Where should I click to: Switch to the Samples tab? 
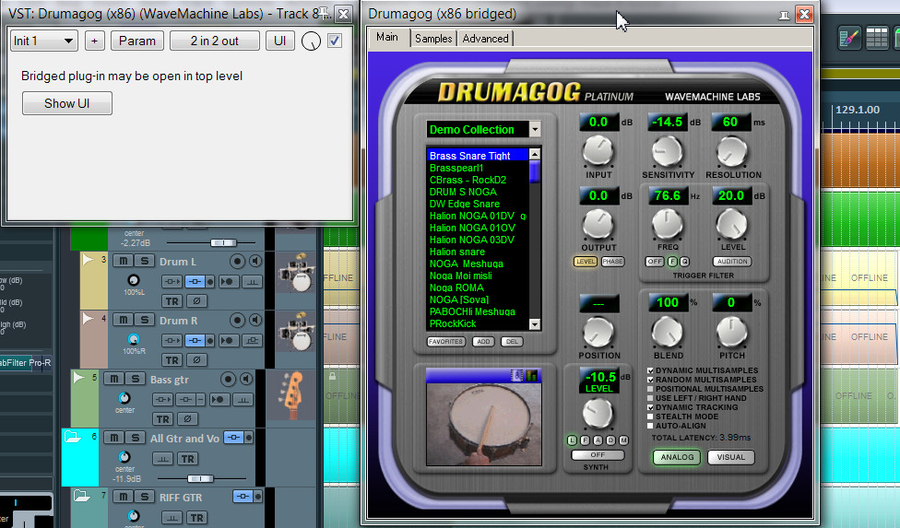(433, 39)
